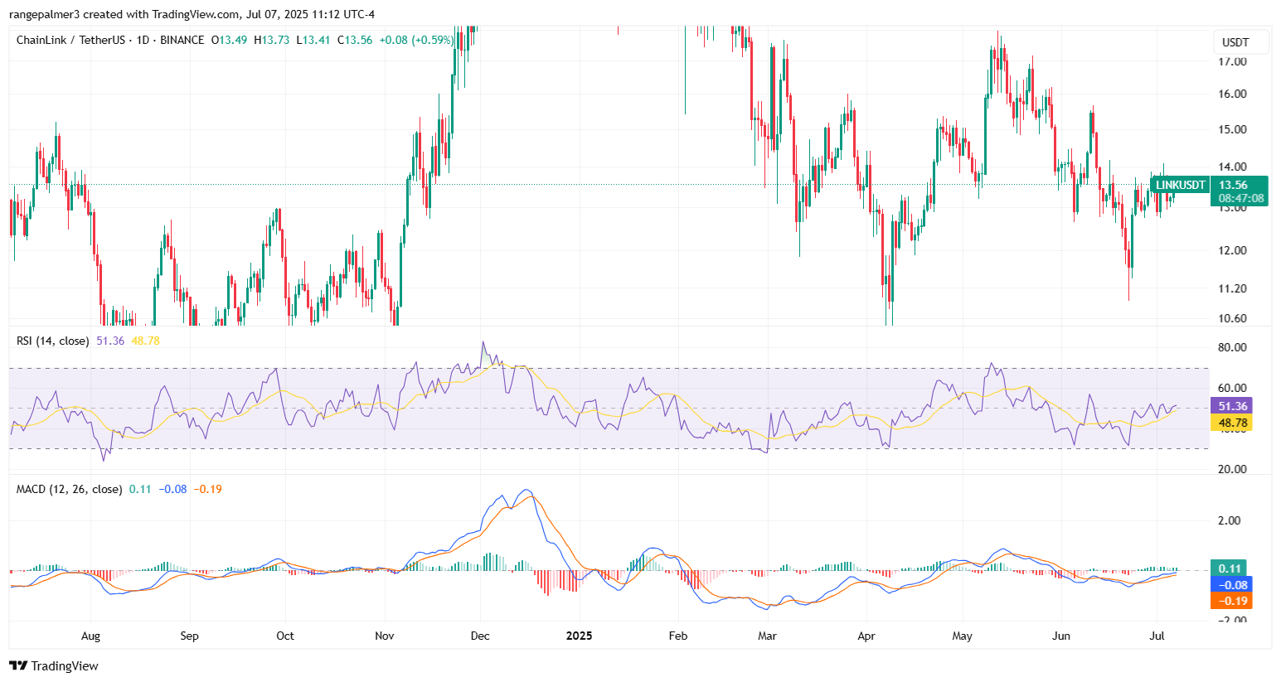Screen dimensions: 1281x682
Task: Click the RSI legend value 48.78
Action: [x=146, y=341]
